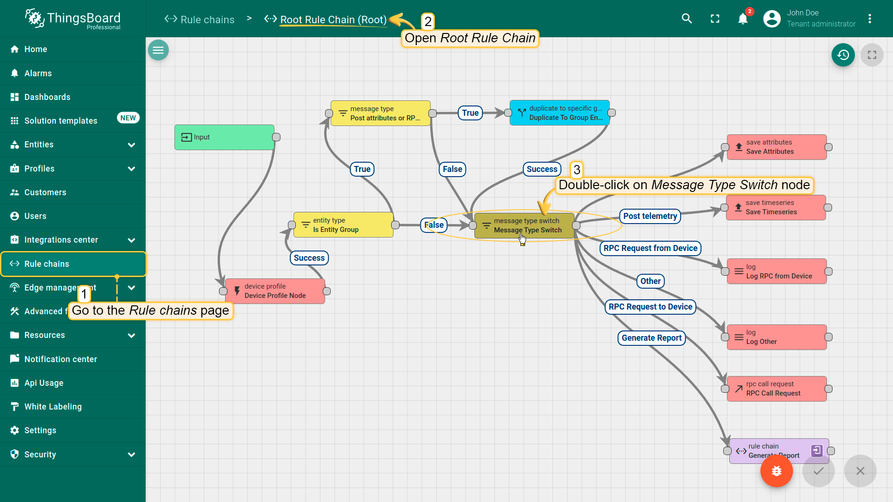Click the Rule chains breadcrumb link

[207, 20]
